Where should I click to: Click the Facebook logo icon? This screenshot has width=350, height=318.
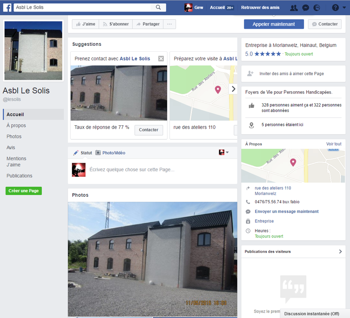pyautogui.click(x=7, y=8)
